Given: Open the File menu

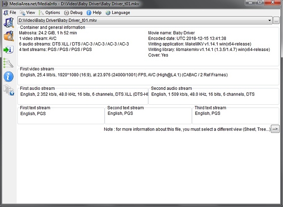Looking at the screenshot, I should 10,12.
